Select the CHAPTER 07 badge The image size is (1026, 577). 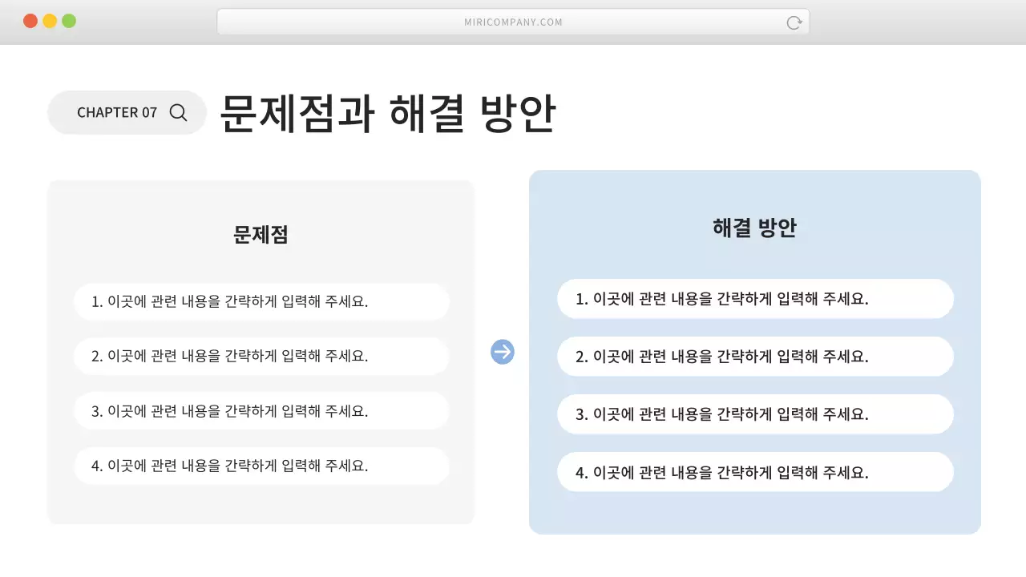[127, 112]
